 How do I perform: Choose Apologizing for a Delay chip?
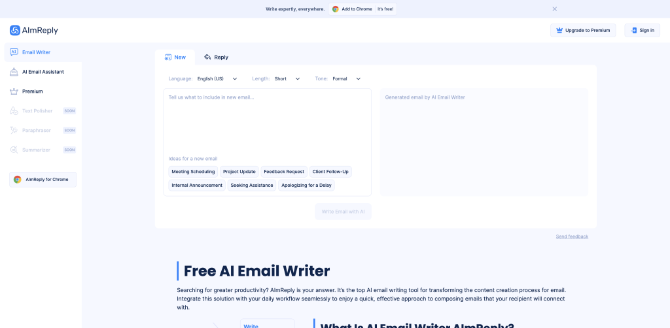[306, 186]
